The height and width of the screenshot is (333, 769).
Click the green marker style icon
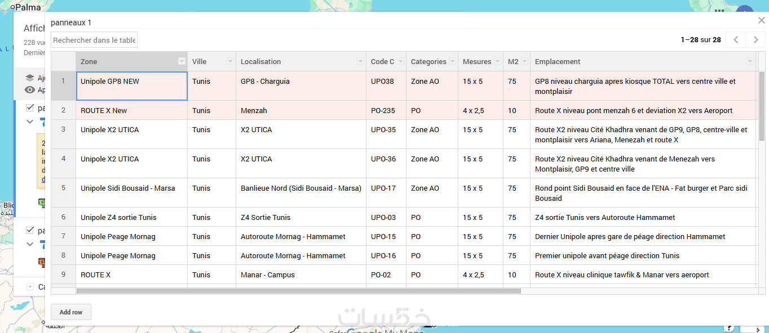tap(41, 202)
